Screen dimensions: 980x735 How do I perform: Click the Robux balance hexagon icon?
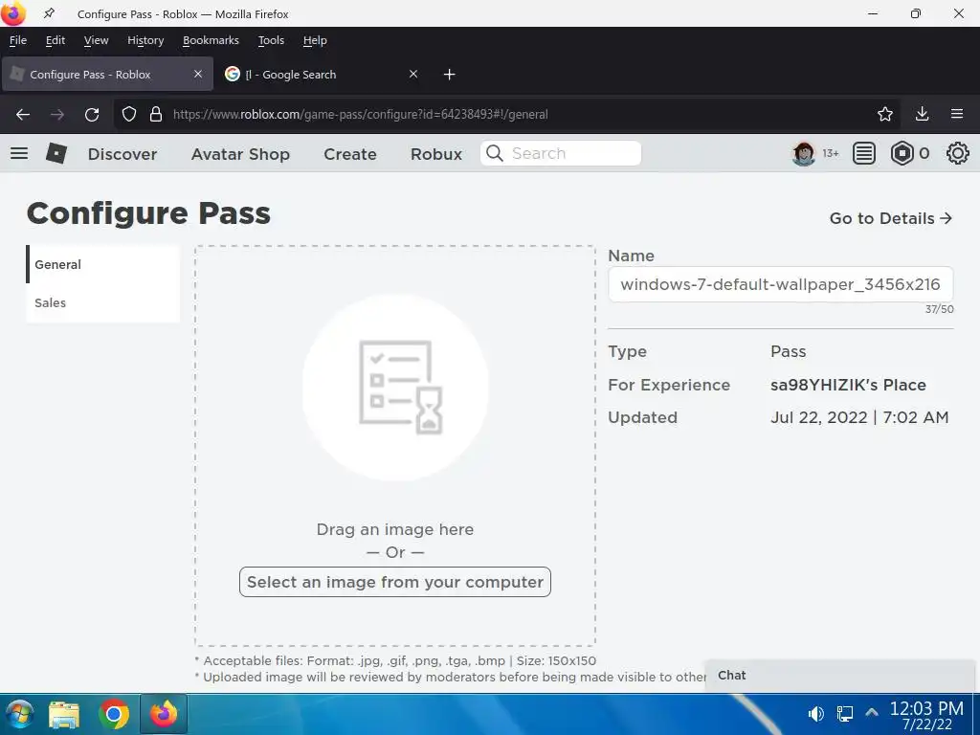pos(902,153)
